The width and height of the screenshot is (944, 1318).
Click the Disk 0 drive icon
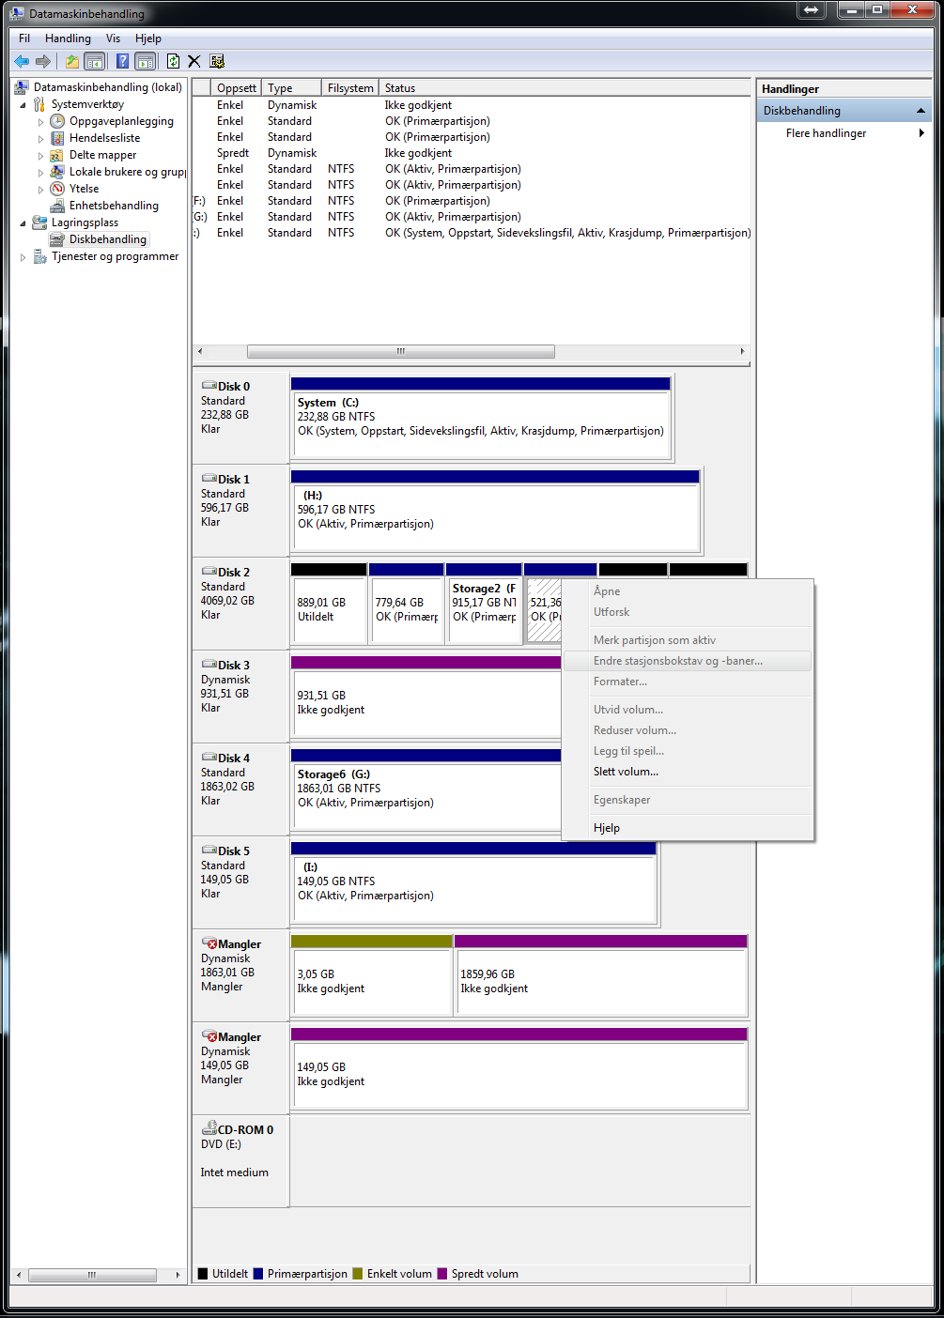[x=209, y=386]
